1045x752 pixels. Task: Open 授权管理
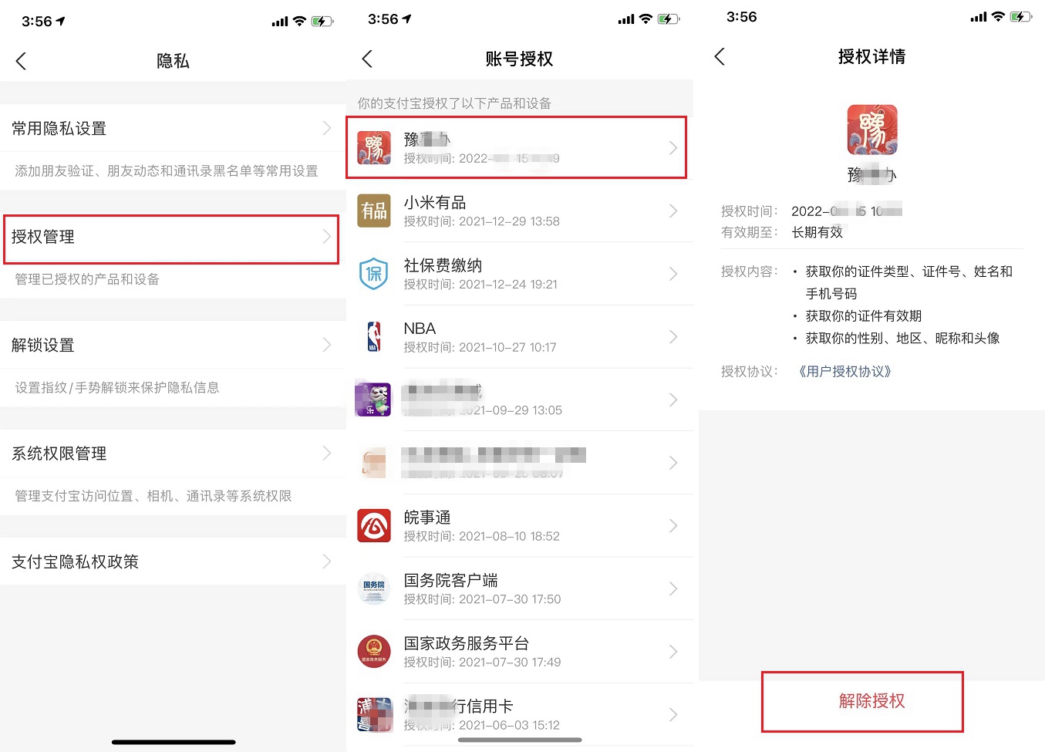[173, 237]
